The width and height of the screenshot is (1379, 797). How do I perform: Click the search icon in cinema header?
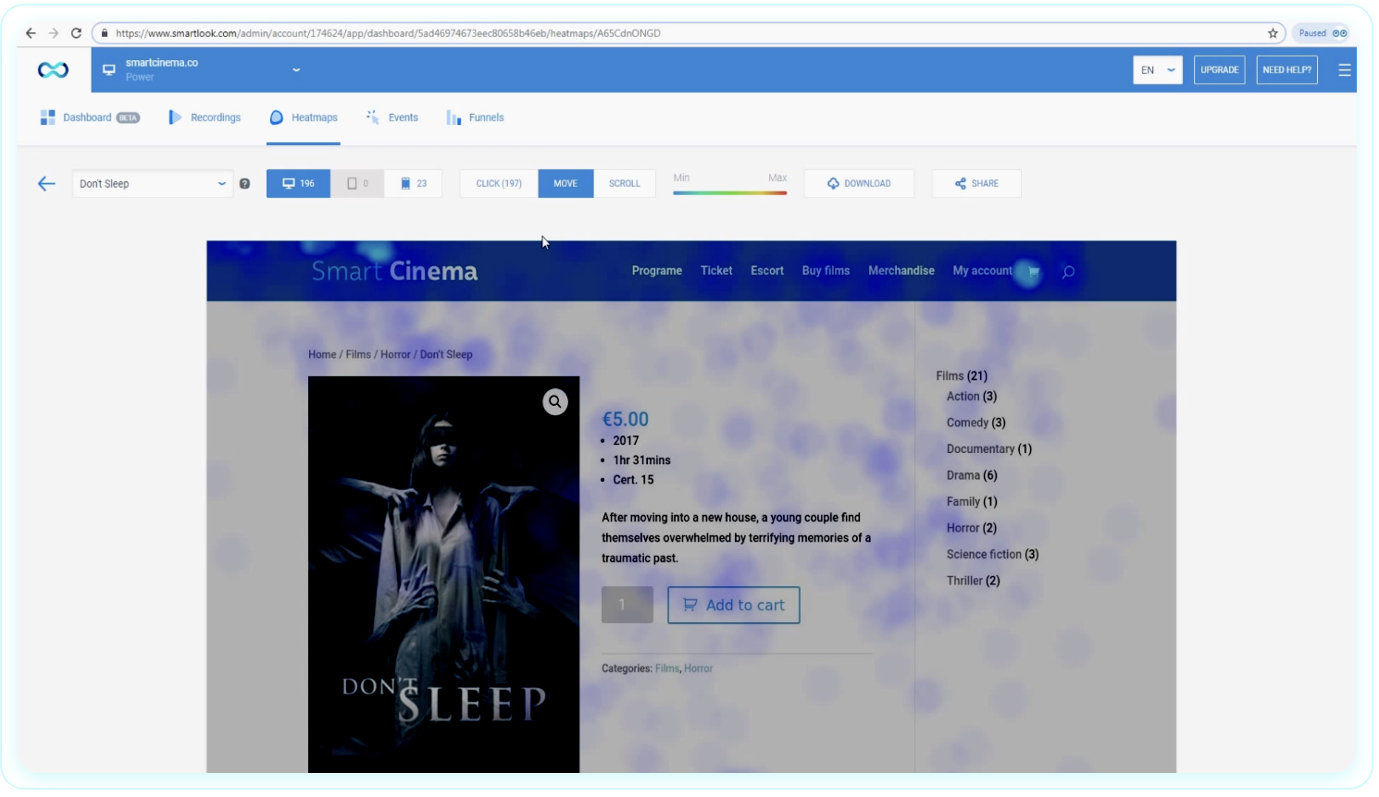pyautogui.click(x=1068, y=272)
